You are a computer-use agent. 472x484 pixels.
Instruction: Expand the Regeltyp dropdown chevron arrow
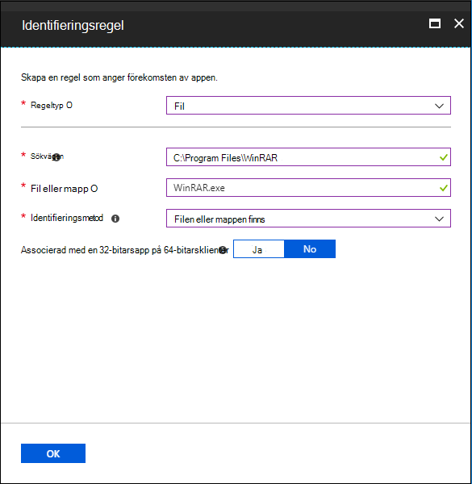point(439,106)
